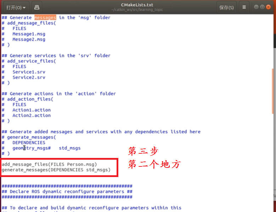Click 'FILES' under commented add_message_files
Viewport: 276px width, 212px height.
(19, 28)
